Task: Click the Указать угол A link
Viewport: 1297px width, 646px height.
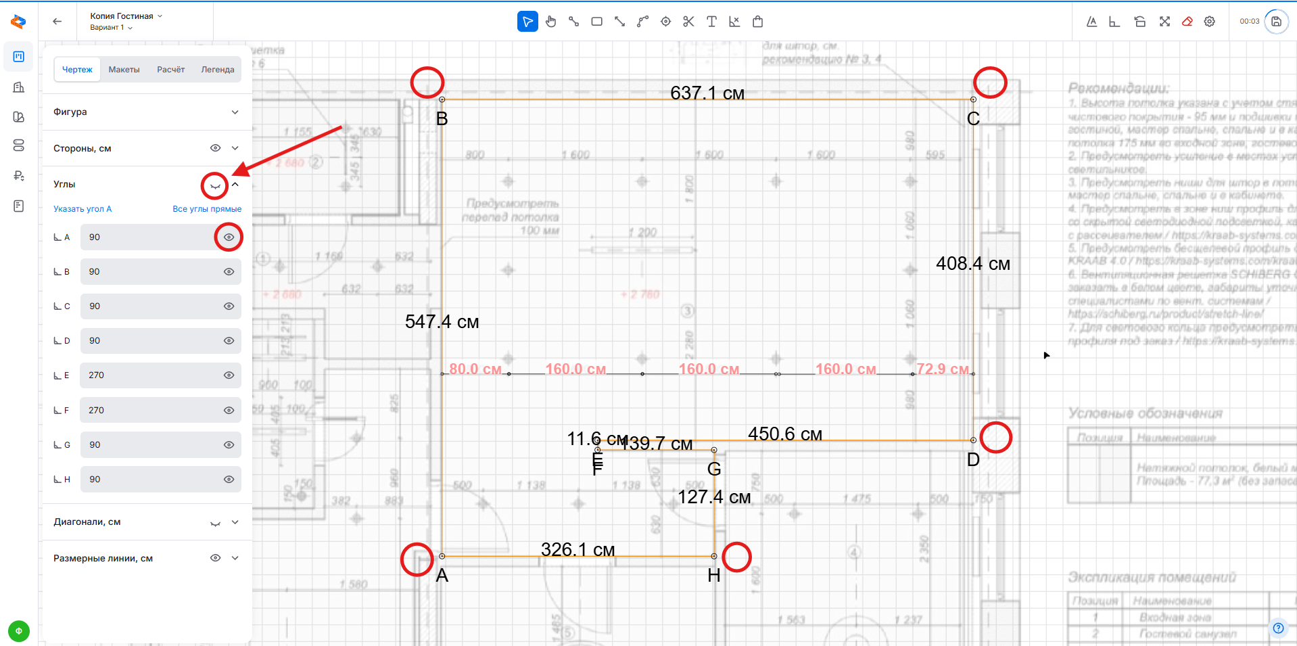Action: (82, 209)
